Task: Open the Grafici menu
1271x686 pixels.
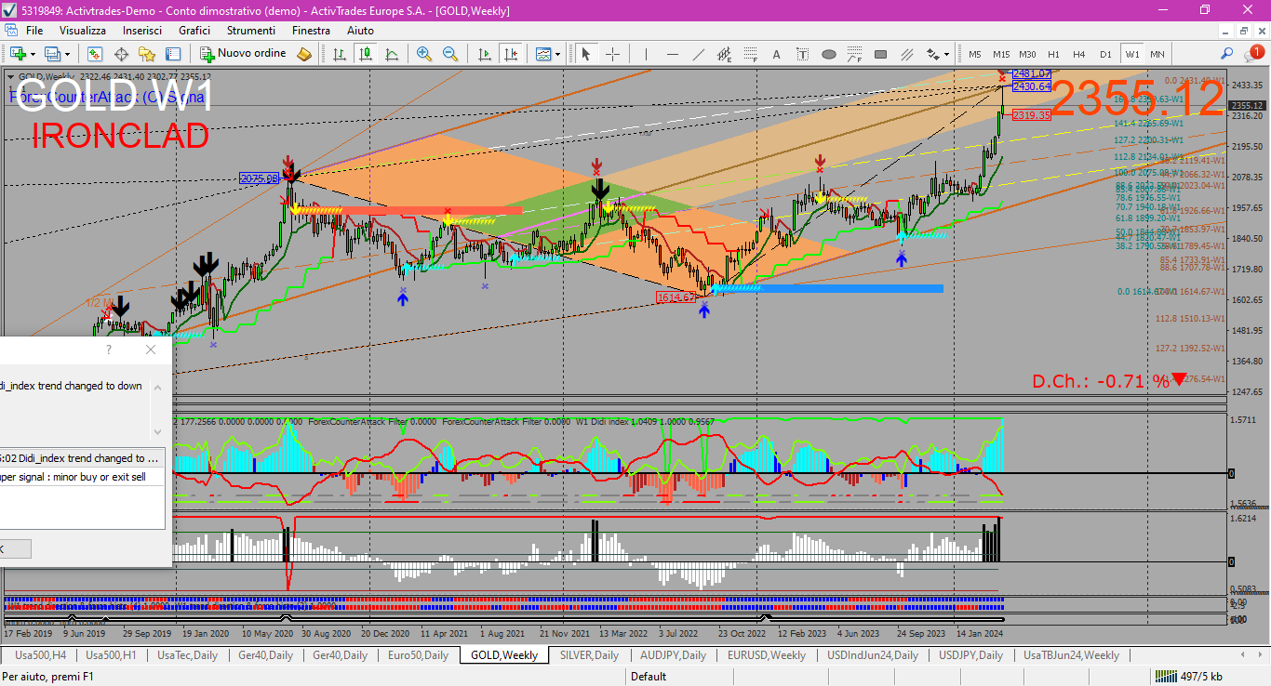Action: tap(194, 31)
